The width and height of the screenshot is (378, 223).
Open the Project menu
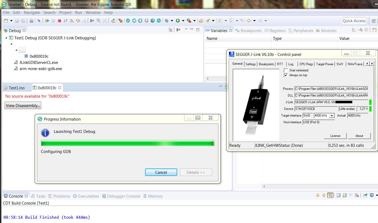(x=65, y=12)
